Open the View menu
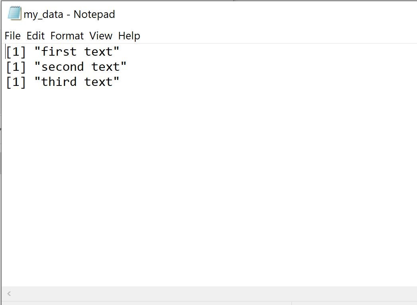 pyautogui.click(x=101, y=36)
